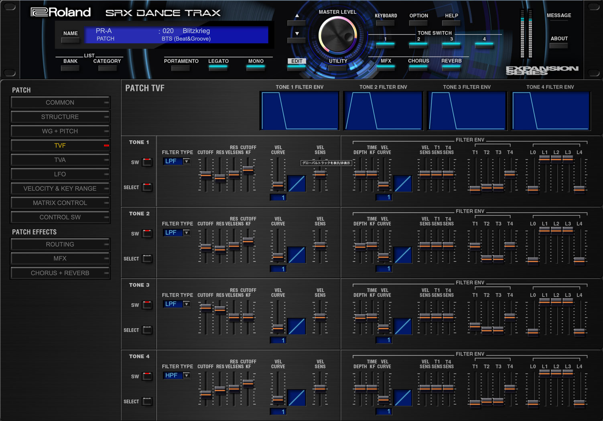This screenshot has height=421, width=603.
Task: Click the Tone 1 vel curve number field
Action: pyautogui.click(x=278, y=197)
